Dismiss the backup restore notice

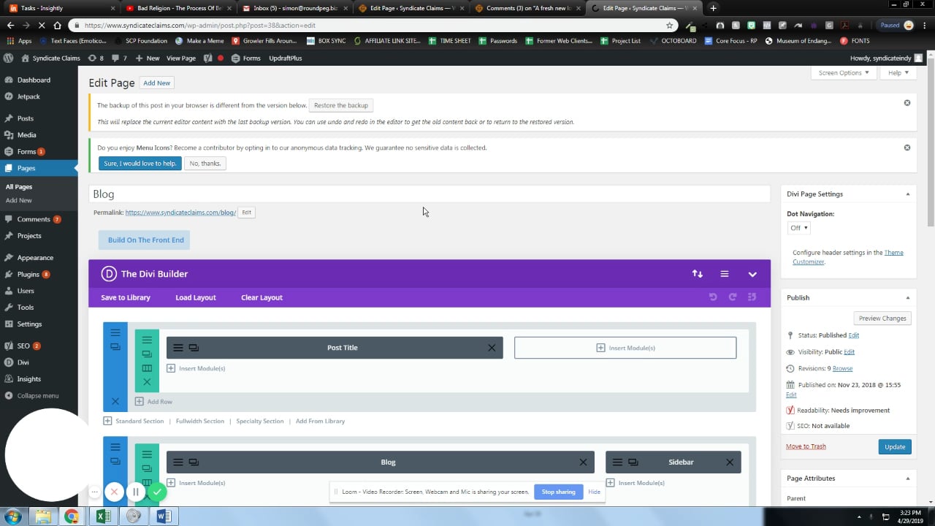(907, 103)
